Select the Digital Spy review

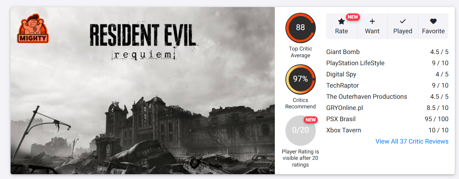click(341, 74)
